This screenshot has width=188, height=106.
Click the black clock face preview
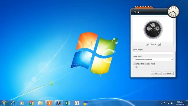(153, 29)
